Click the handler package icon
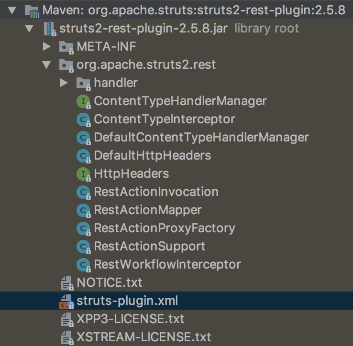The image size is (353, 346). point(84,84)
